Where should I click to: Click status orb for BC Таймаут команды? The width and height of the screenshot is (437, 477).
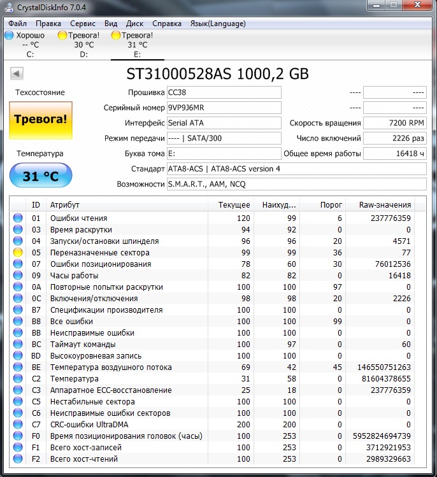point(18,344)
